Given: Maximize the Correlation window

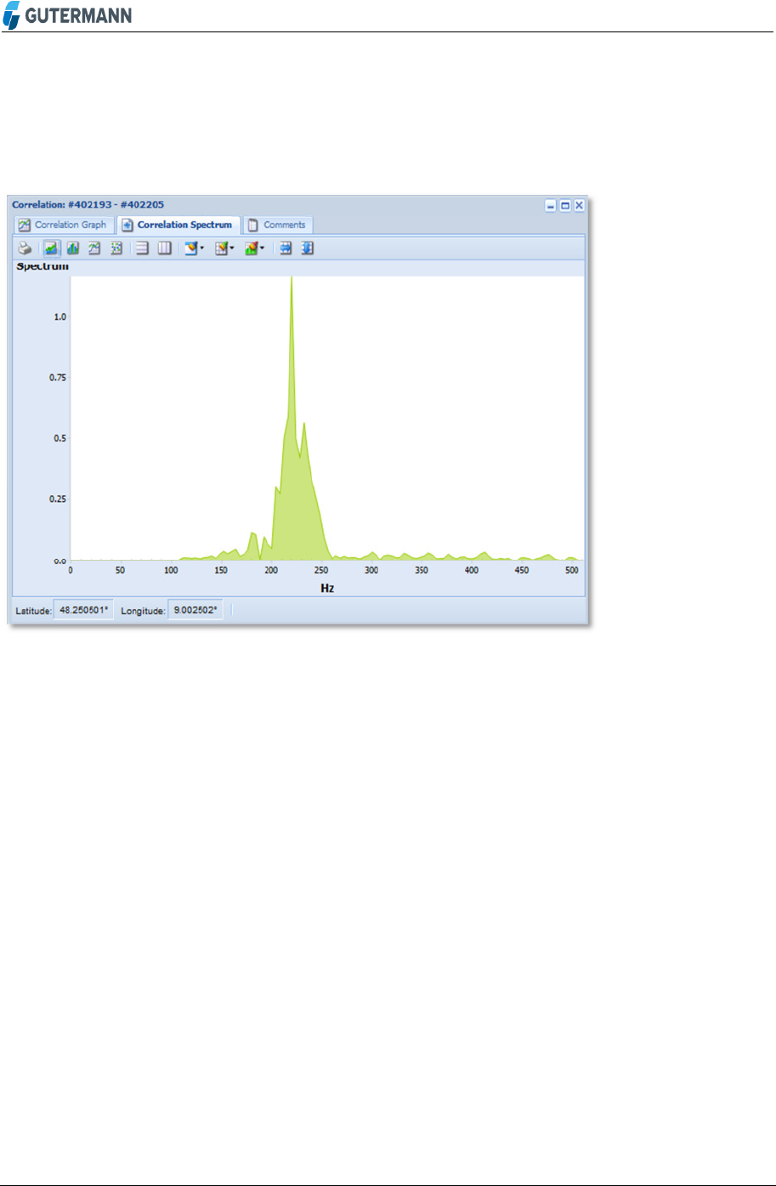Looking at the screenshot, I should click(x=564, y=205).
